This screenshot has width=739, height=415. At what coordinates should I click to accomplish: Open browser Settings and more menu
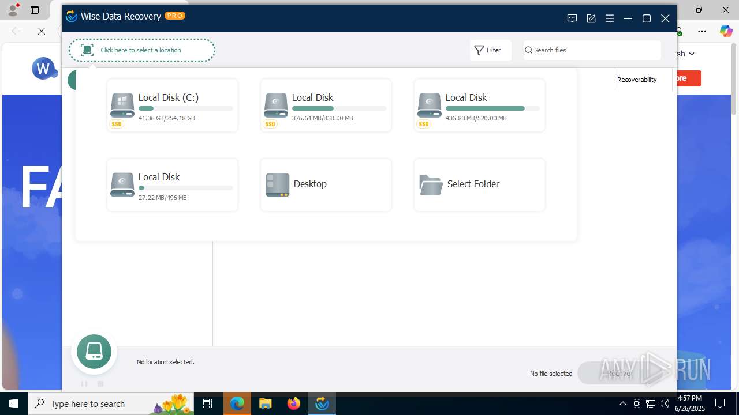[702, 31]
